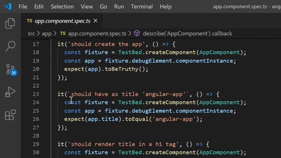Click the 'should create the app' string
281x158 pixels.
click(x=106, y=44)
